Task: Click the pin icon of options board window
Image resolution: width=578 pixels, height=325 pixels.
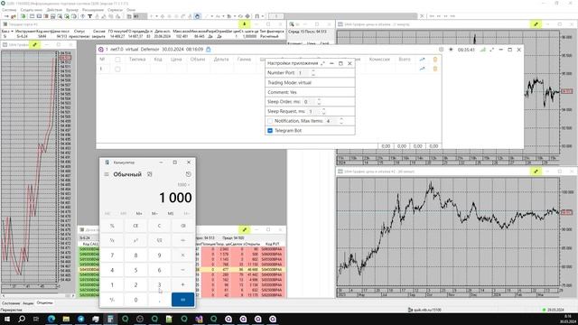Action: (244, 229)
